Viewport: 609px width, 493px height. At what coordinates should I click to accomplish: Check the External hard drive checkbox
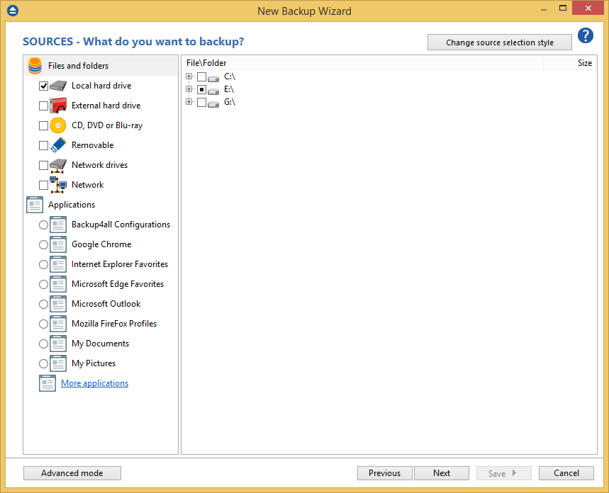click(x=43, y=106)
